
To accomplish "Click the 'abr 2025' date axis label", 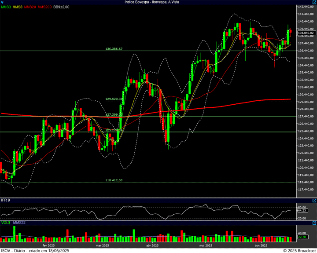I will pyautogui.click(x=152, y=245).
